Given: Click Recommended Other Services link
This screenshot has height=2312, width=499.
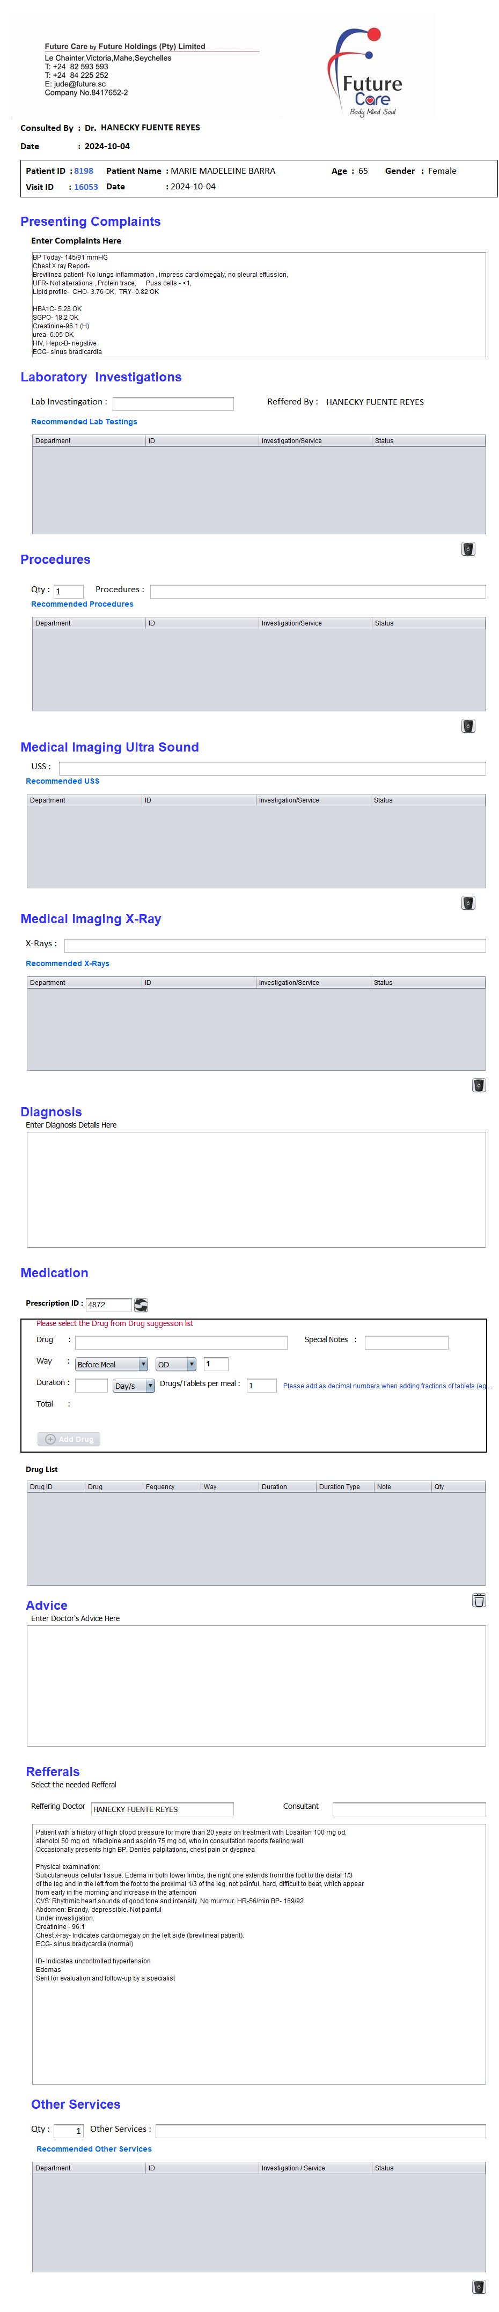Looking at the screenshot, I should (x=94, y=2148).
